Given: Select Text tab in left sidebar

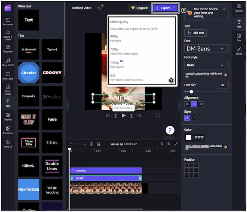Looking at the screenshot, I should 8,103.
